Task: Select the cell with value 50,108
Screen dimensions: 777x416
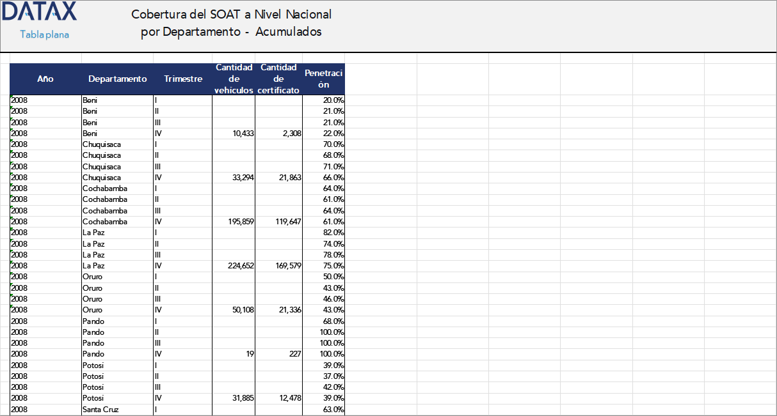Action: [x=234, y=310]
